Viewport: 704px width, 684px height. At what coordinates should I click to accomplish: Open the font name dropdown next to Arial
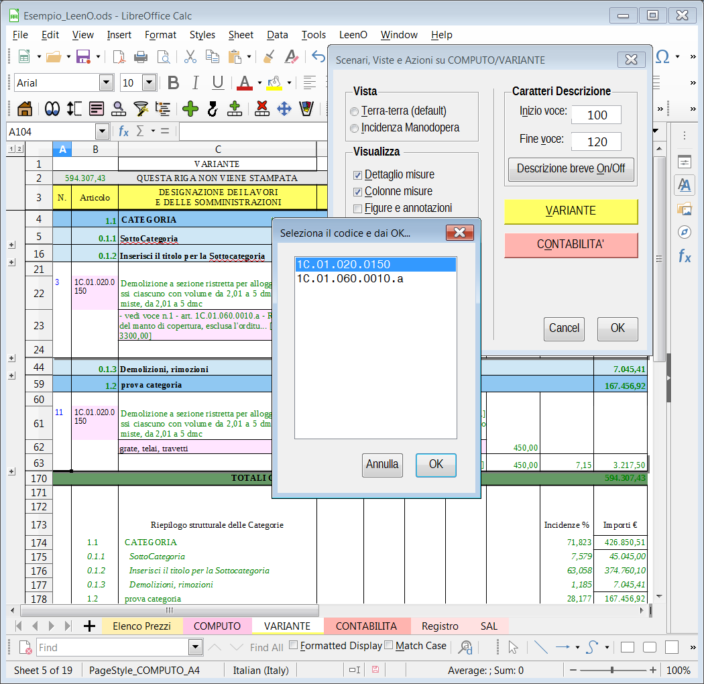[x=106, y=82]
